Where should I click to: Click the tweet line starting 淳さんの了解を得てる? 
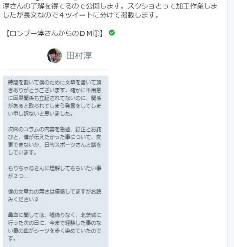click(110, 6)
